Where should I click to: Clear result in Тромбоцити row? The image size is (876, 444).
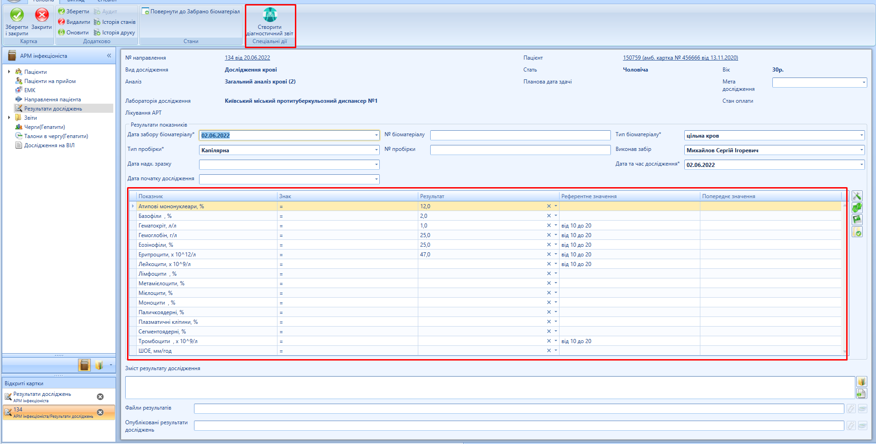tap(549, 341)
